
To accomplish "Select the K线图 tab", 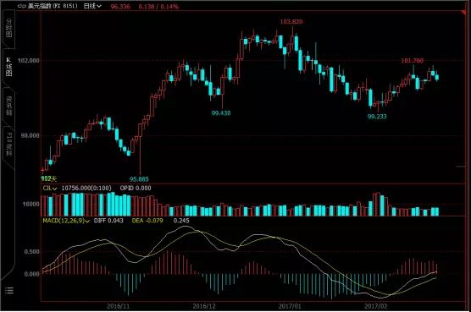I will click(8, 67).
